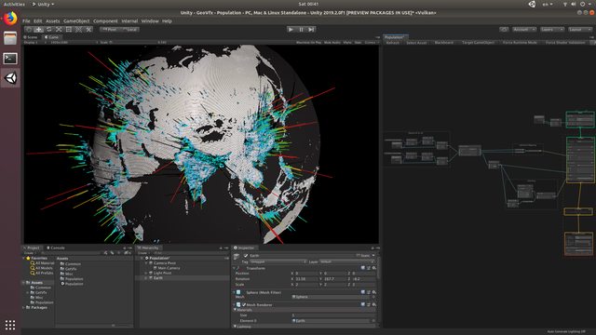
Task: Toggle the Mesh Renderer enabled checkbox
Action: click(244, 304)
